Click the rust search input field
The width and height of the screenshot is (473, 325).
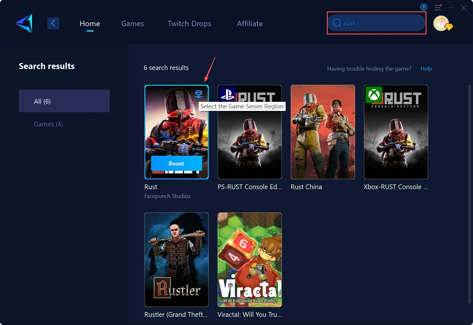click(382, 23)
